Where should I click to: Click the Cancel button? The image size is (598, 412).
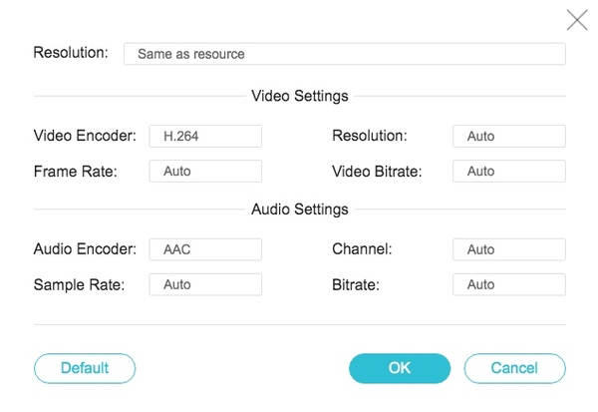tap(514, 368)
